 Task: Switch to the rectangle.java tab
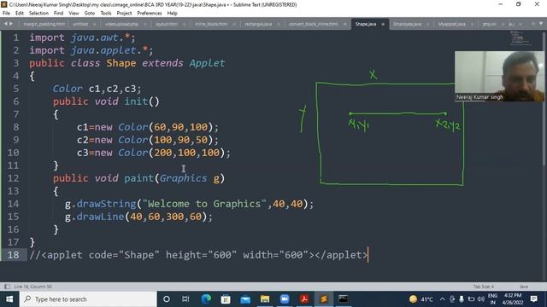coord(258,24)
